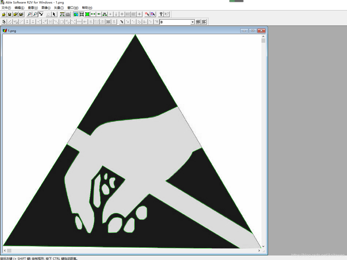
Task: Open the 图像(I) image menu
Action: tap(46, 8)
